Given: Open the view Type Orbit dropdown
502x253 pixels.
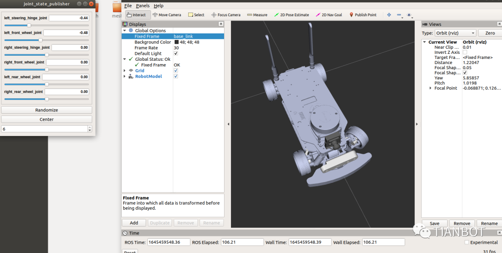Looking at the screenshot, I should click(455, 33).
